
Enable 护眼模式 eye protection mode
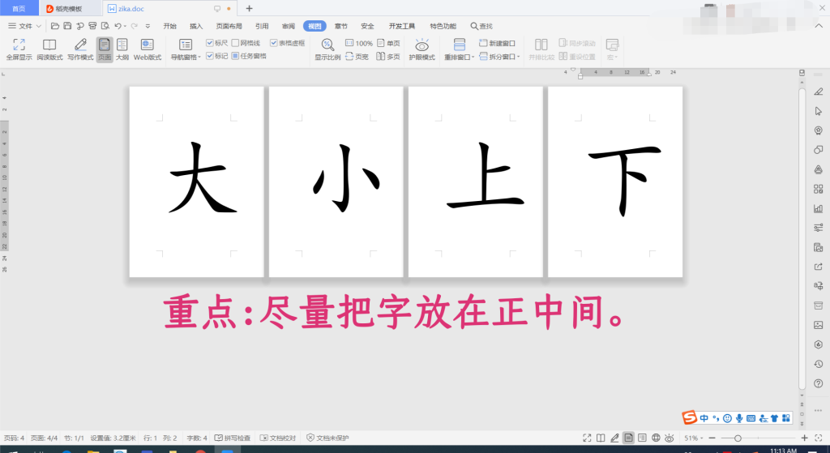coord(421,49)
